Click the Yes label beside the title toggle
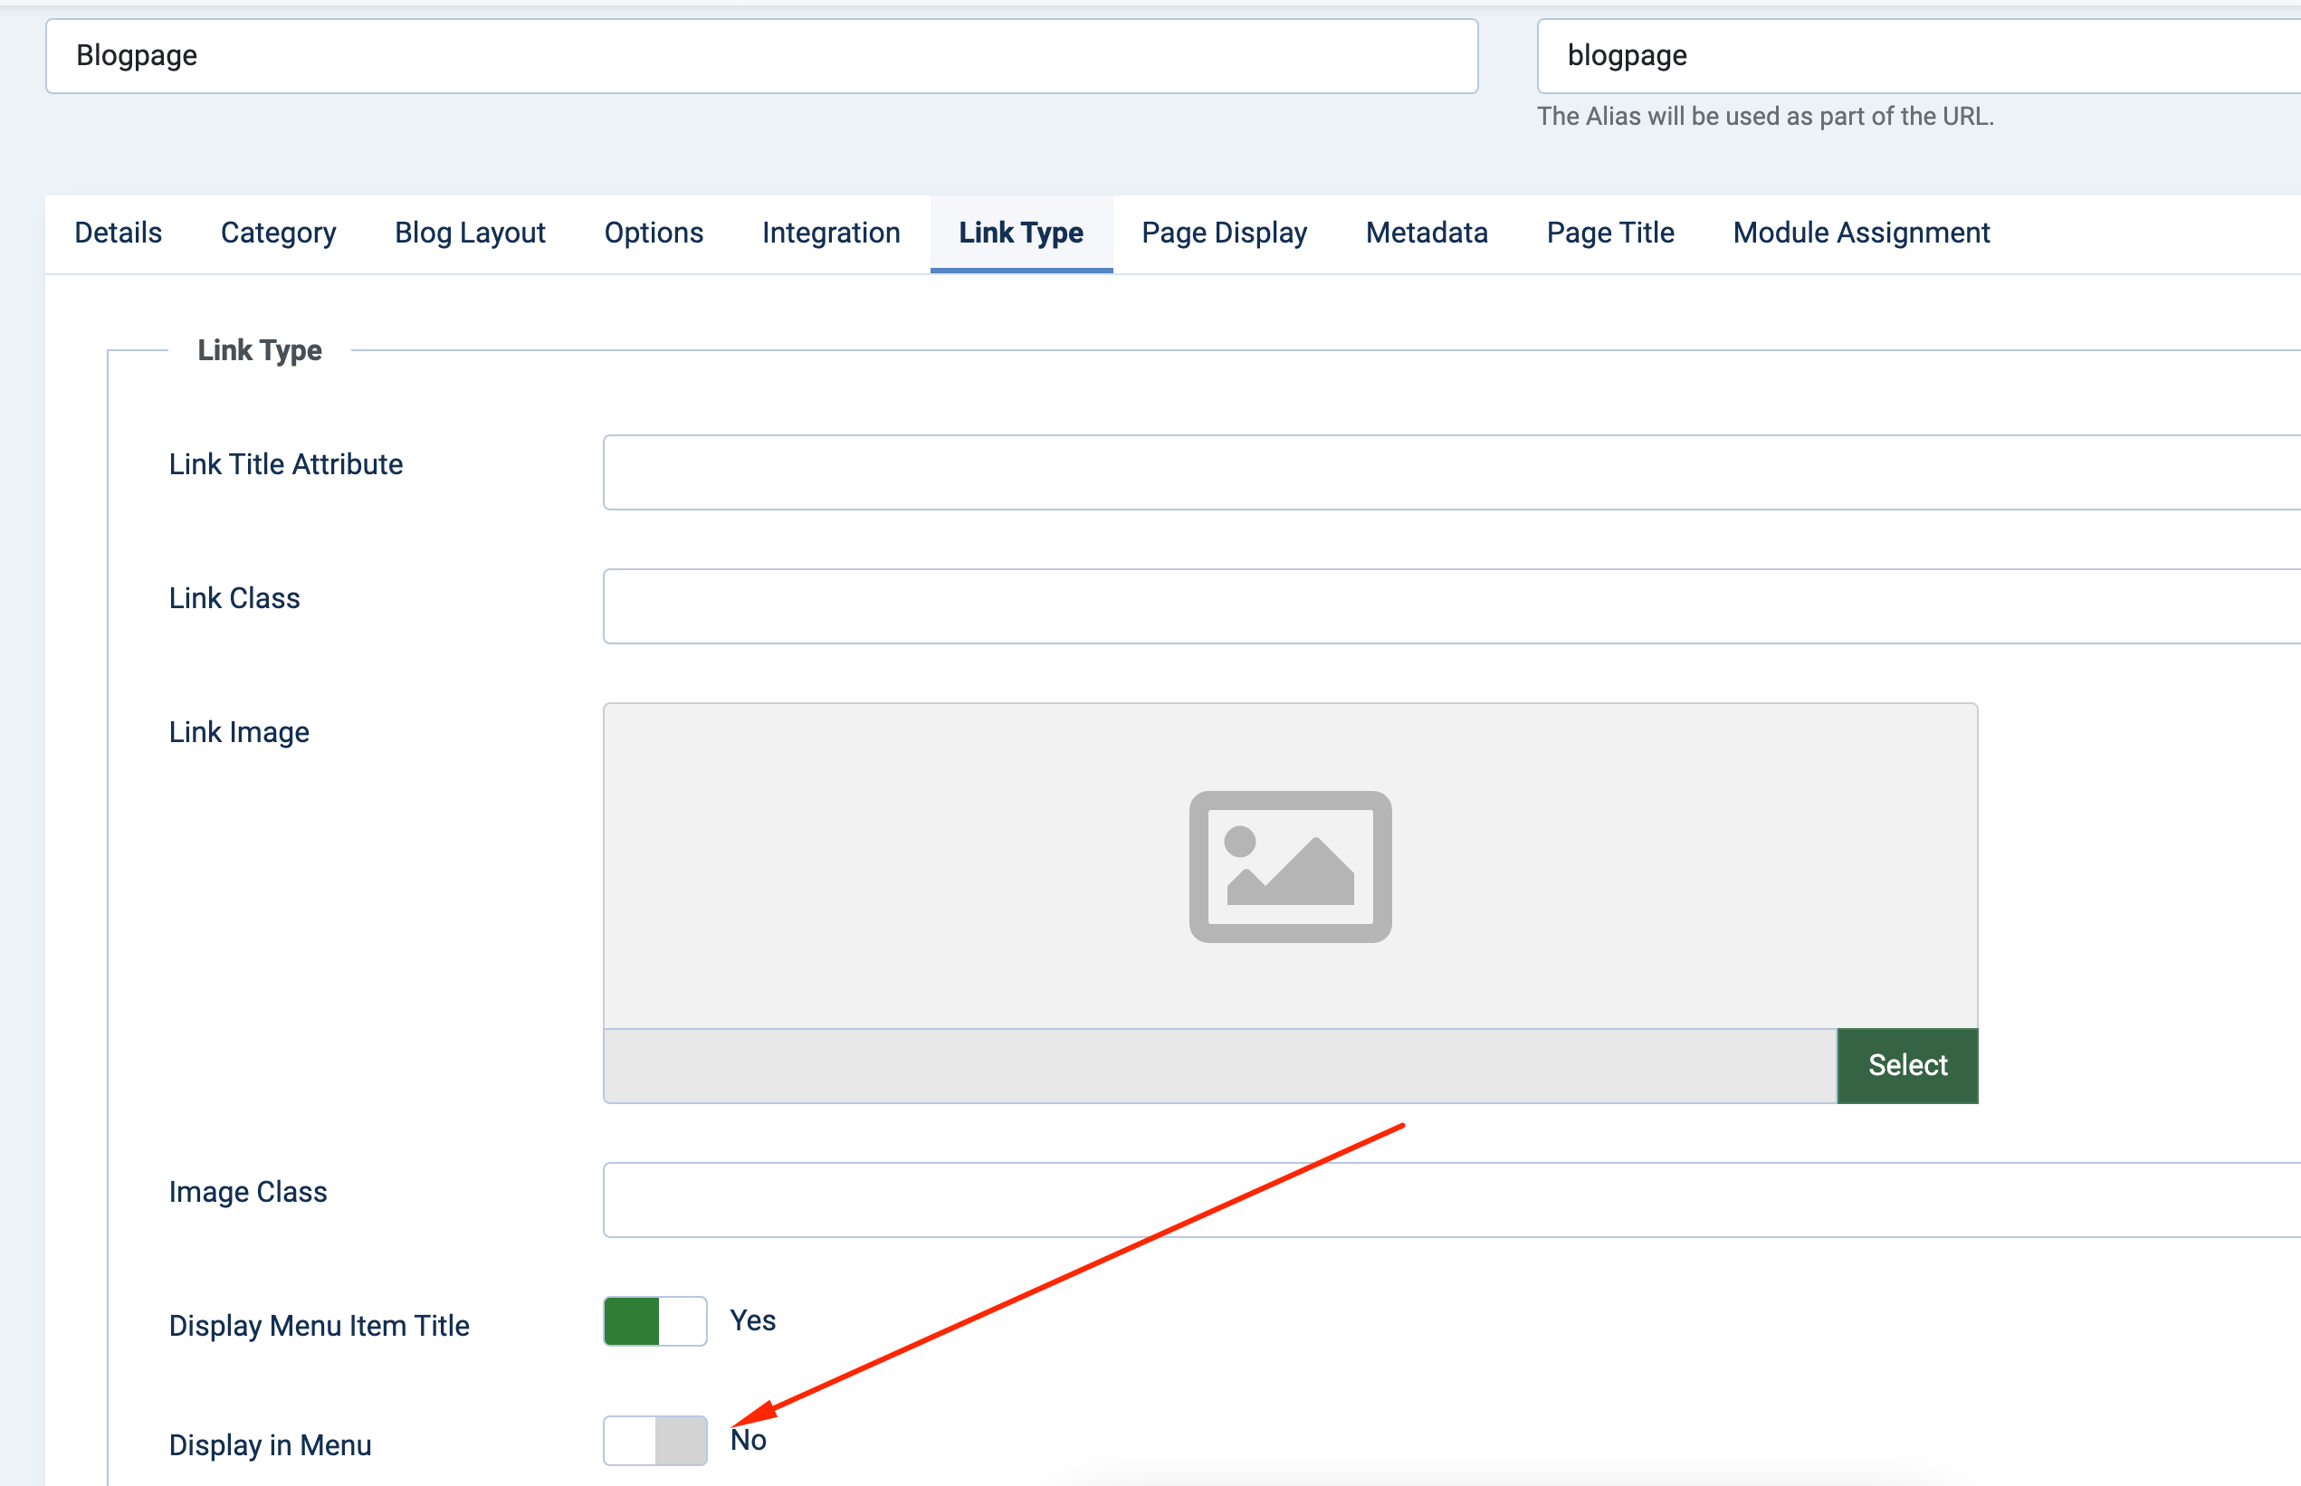2301x1486 pixels. click(752, 1320)
